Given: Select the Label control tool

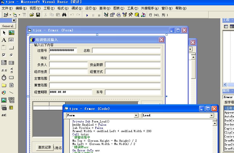Looking at the screenshot, I should coord(4,40).
